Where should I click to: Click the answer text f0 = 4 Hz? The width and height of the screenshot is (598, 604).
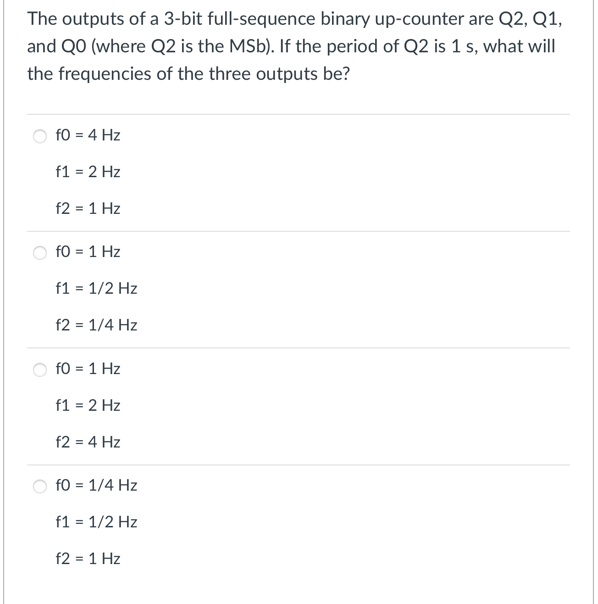tap(87, 135)
